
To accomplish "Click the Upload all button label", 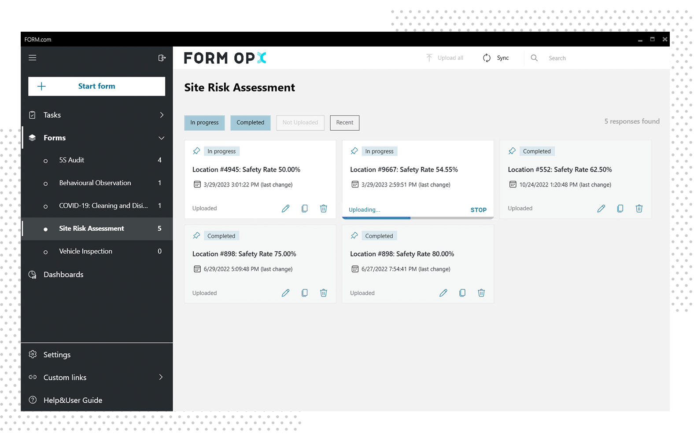I will coord(450,58).
